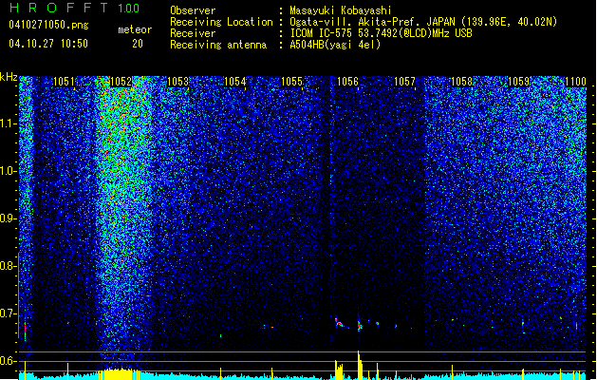This screenshot has width=597, height=380.
Task: Click the 1052 time marker
Action: [121, 82]
